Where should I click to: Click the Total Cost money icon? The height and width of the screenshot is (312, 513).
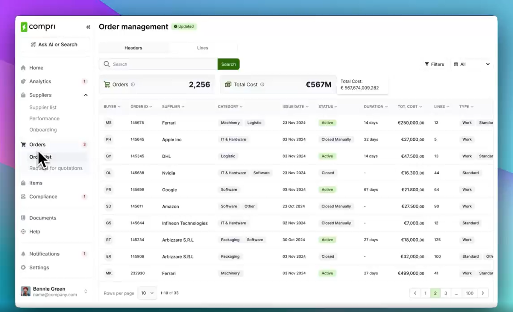pyautogui.click(x=228, y=84)
